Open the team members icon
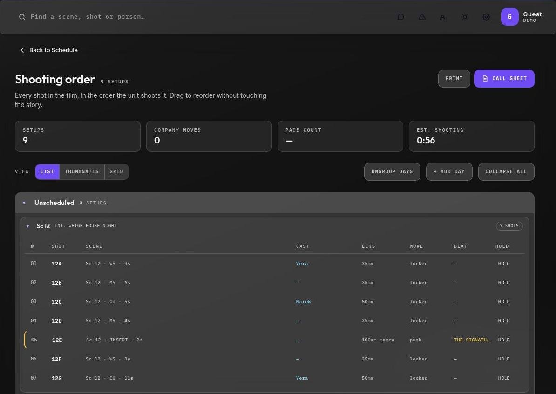The width and height of the screenshot is (556, 394). pyautogui.click(x=443, y=17)
